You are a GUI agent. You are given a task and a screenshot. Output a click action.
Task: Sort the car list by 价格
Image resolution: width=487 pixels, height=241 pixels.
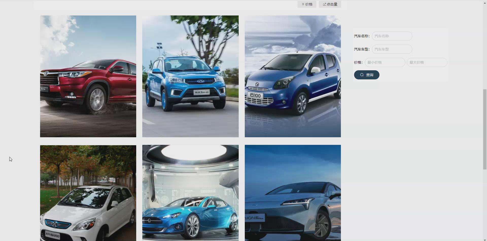307,4
